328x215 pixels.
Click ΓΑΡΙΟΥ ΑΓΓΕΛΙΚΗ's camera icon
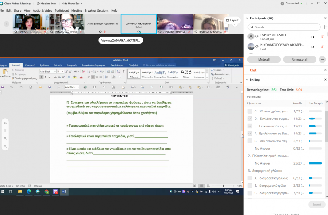click(x=313, y=37)
